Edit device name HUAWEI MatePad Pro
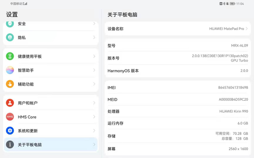Viewport: 254px width, 158px height. coord(226,29)
